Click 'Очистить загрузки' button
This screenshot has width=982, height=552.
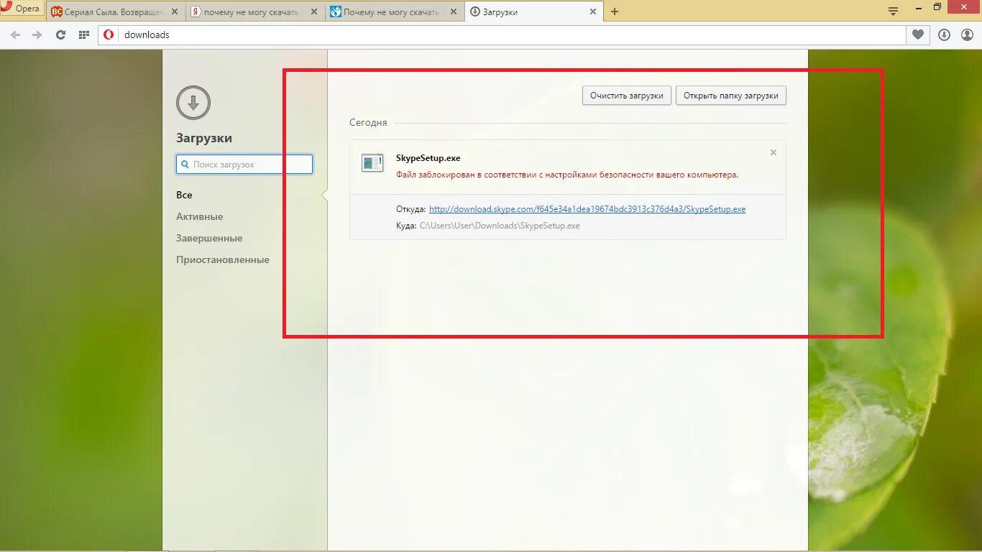point(627,96)
